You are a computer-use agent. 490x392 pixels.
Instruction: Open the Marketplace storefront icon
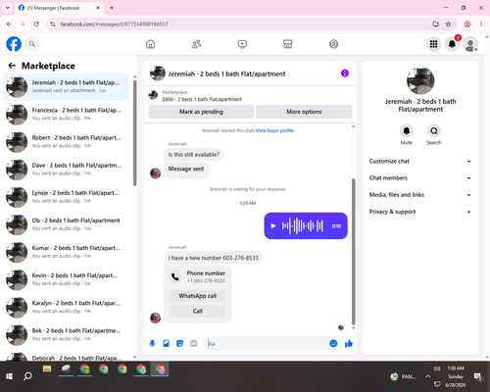pos(288,44)
